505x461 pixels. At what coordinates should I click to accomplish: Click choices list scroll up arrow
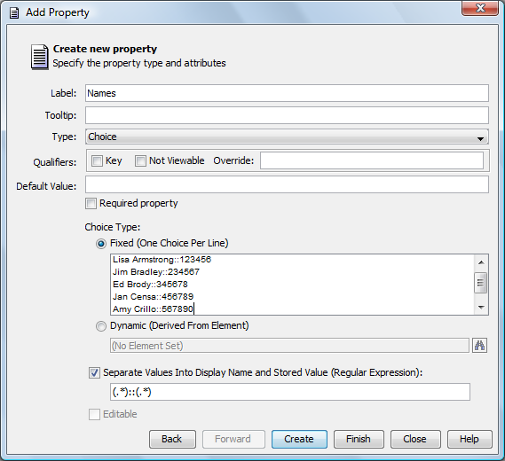click(x=481, y=262)
